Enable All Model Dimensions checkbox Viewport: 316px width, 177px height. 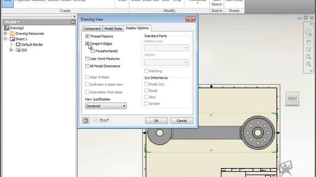[x=87, y=66]
